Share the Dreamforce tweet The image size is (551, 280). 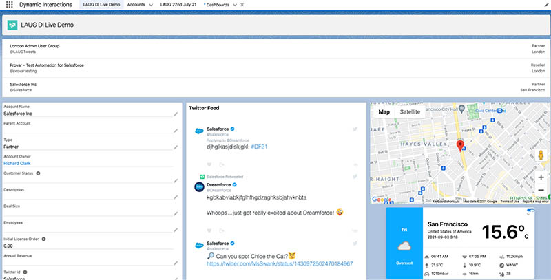coord(222,230)
